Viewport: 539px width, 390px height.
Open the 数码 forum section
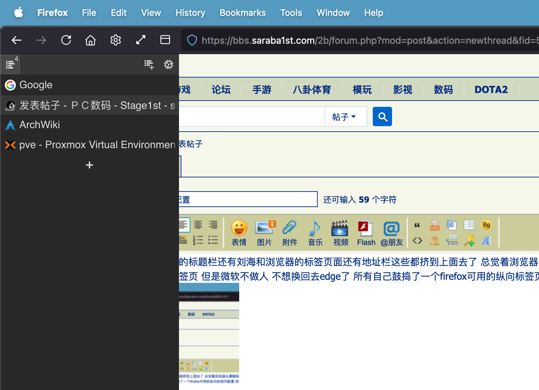click(443, 90)
